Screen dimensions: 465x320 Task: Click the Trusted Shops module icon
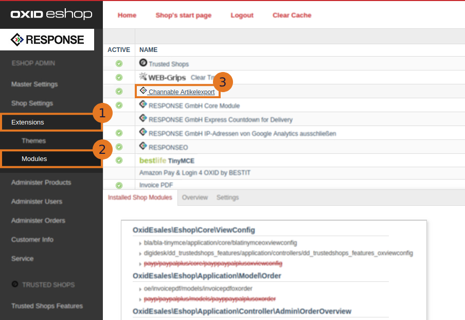coord(143,63)
